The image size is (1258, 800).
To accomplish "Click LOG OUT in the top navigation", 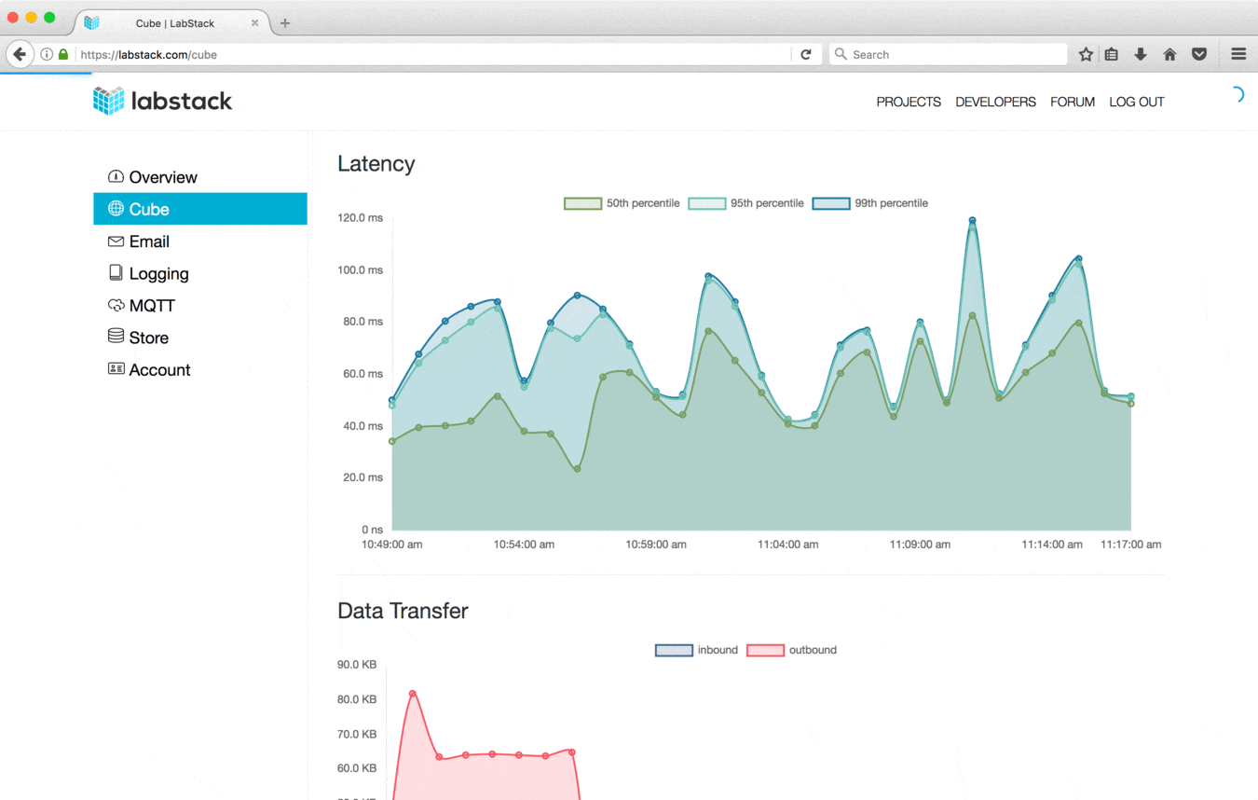I will point(1137,102).
